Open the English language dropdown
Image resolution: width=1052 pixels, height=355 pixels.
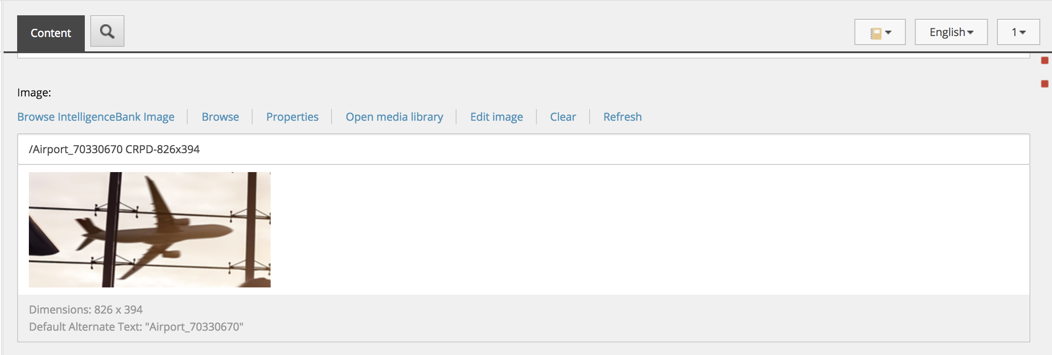pyautogui.click(x=951, y=32)
